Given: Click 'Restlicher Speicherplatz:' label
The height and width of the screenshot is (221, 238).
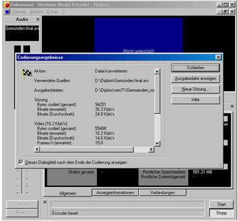Looking at the screenshot, I should tap(164, 172).
